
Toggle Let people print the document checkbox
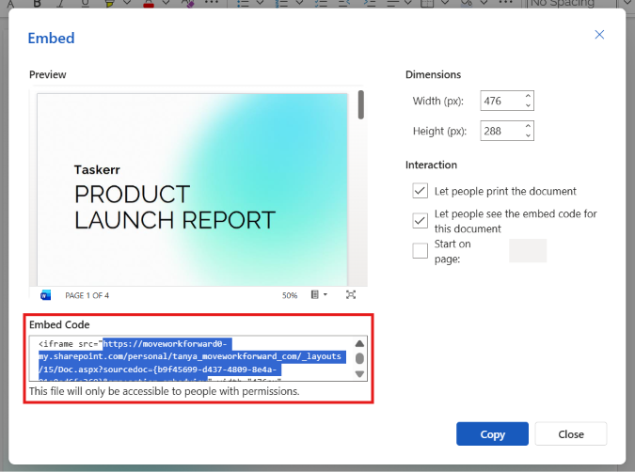tap(420, 191)
